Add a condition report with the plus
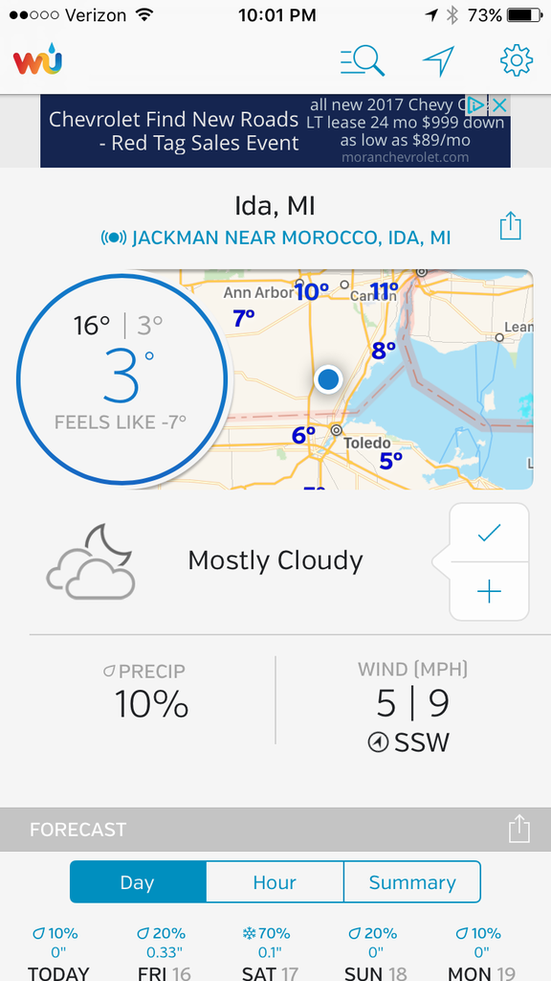Screen dimensions: 551x981 pyautogui.click(x=489, y=591)
